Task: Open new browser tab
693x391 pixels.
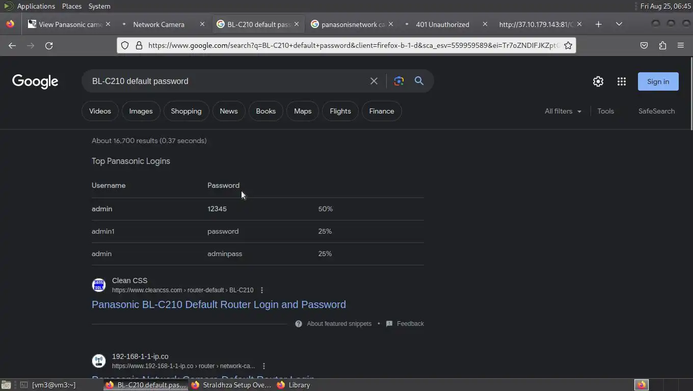Action: tap(598, 24)
